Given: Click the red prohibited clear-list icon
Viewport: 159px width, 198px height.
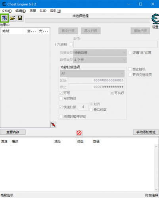Looking at the screenshot, I should click(79, 133).
